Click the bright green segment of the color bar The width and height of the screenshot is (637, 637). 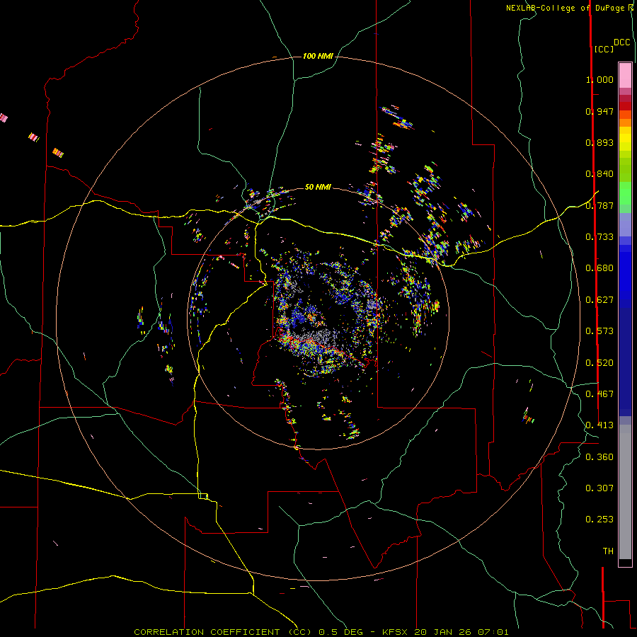click(x=625, y=193)
